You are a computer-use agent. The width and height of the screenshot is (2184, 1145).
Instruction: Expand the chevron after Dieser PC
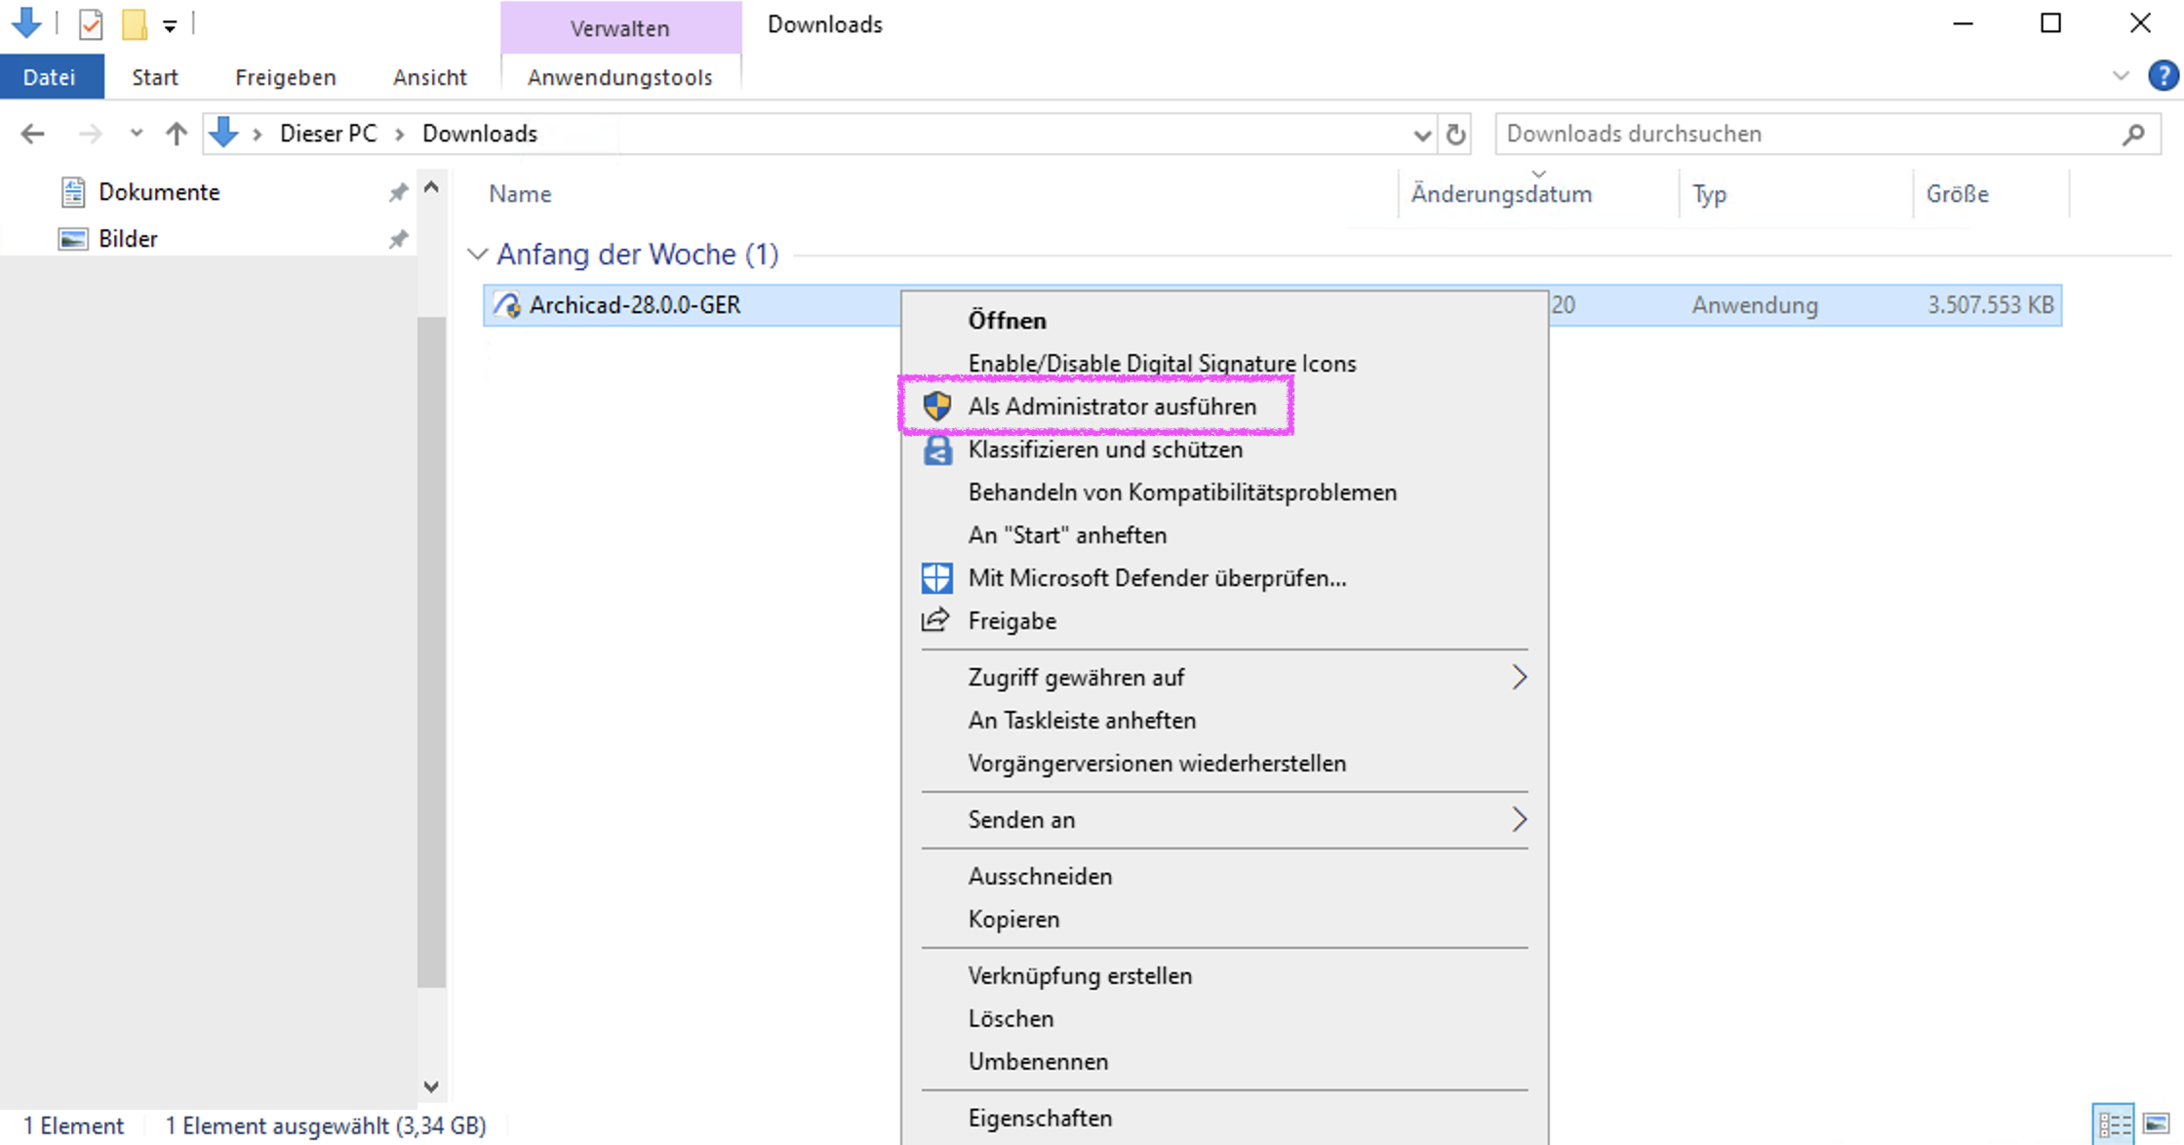pyautogui.click(x=400, y=135)
